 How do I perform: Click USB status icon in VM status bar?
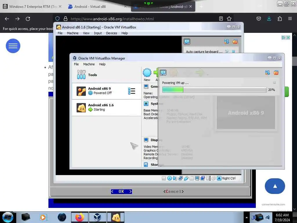(x=186, y=178)
